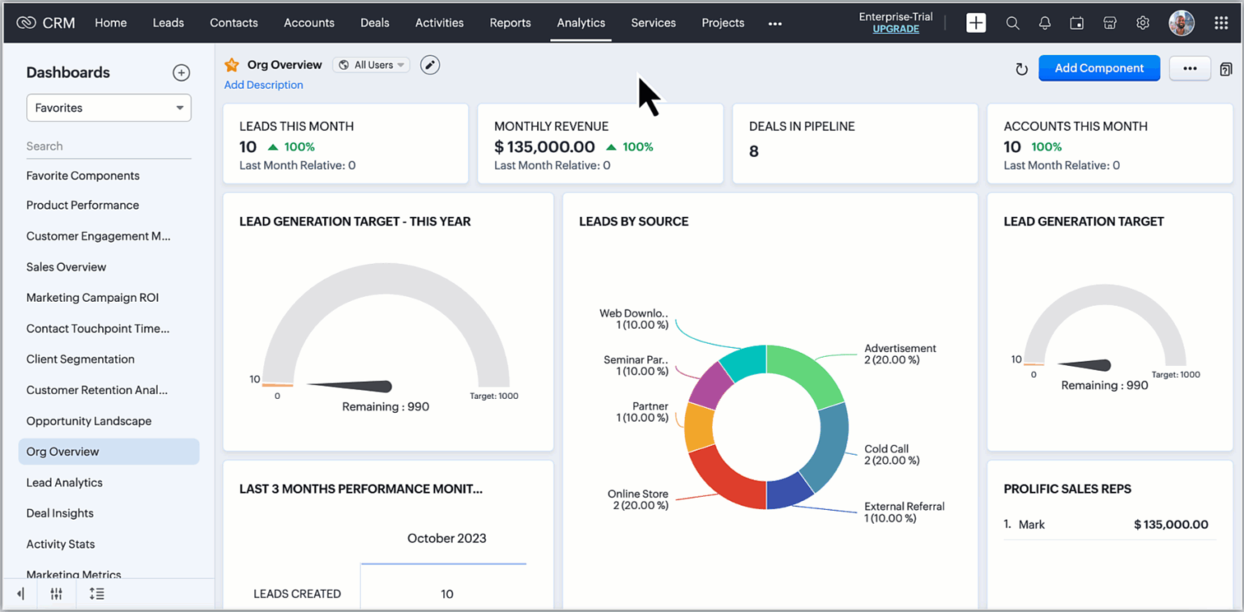
Task: Click the UPGRADE link
Action: tap(895, 28)
